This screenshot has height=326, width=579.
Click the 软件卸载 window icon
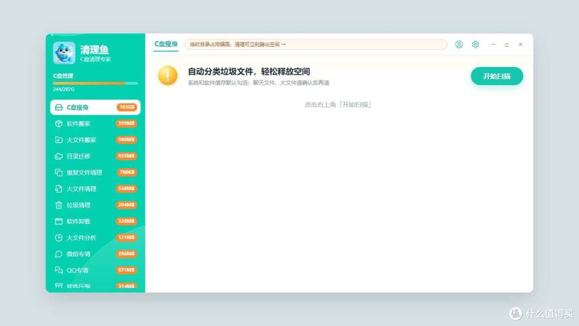click(x=59, y=221)
